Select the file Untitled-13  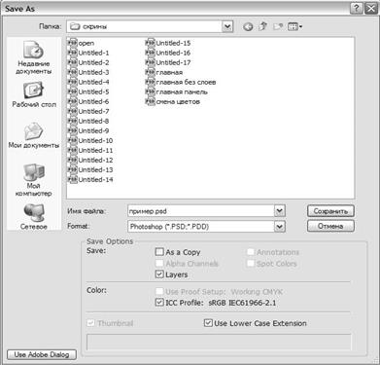coord(91,169)
